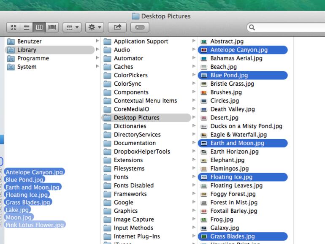Open the Graphics folder
Screen dimensions: 325x244
click(146, 211)
